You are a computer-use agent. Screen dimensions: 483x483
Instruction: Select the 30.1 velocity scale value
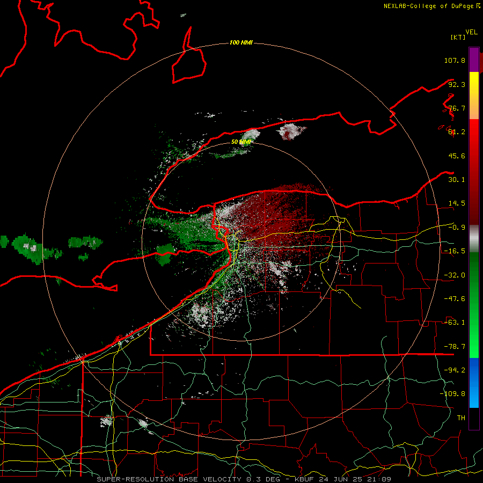click(457, 180)
